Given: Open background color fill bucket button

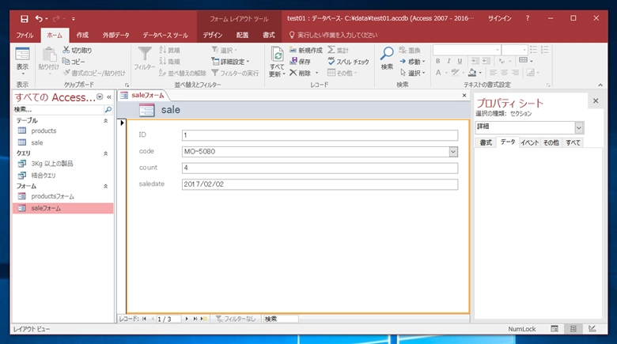Looking at the screenshot, I should (x=472, y=73).
